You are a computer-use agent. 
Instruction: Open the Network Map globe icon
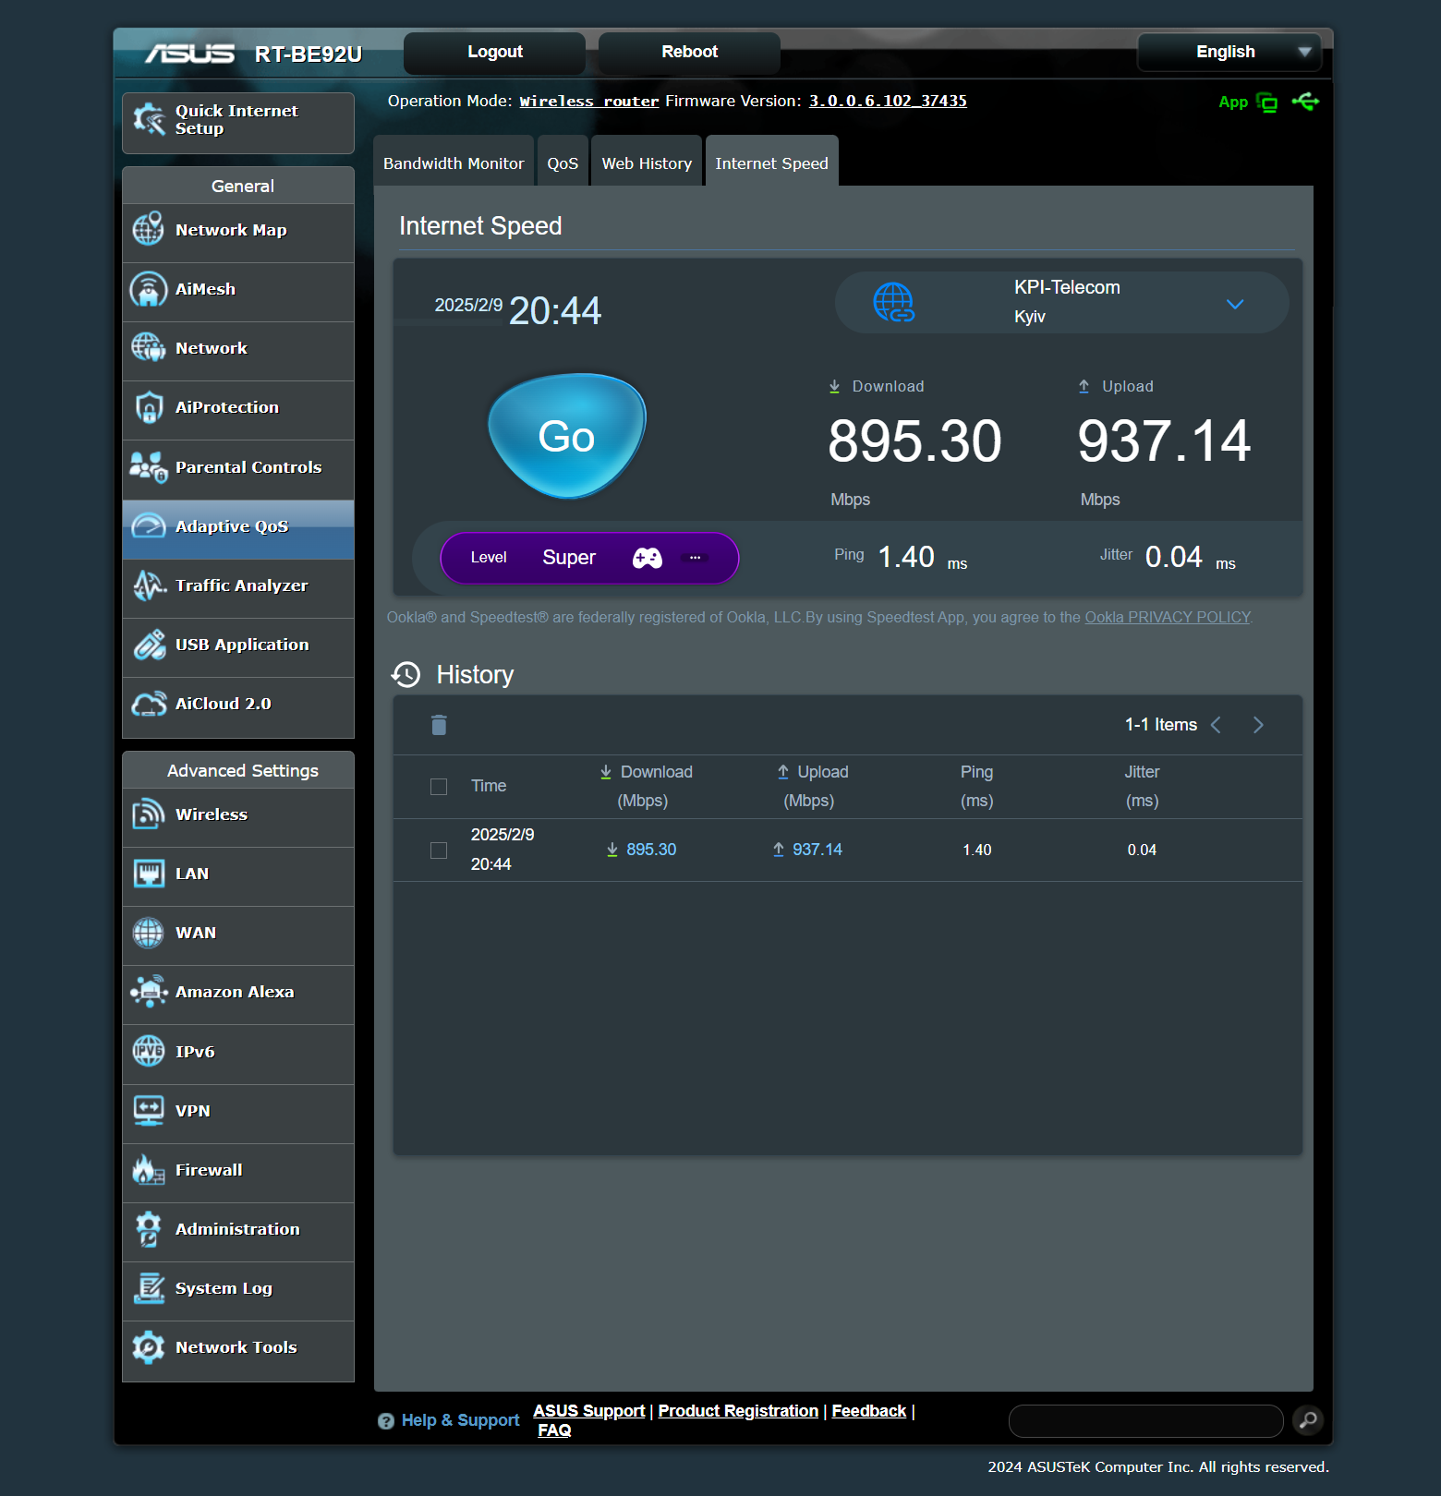[148, 229]
